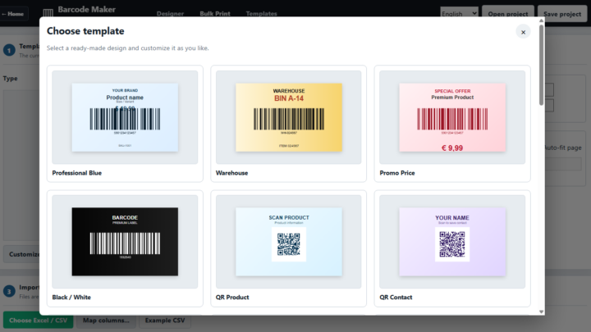Click the scrollbar up arrow in dialog
The height and width of the screenshot is (332, 591).
[541, 20]
